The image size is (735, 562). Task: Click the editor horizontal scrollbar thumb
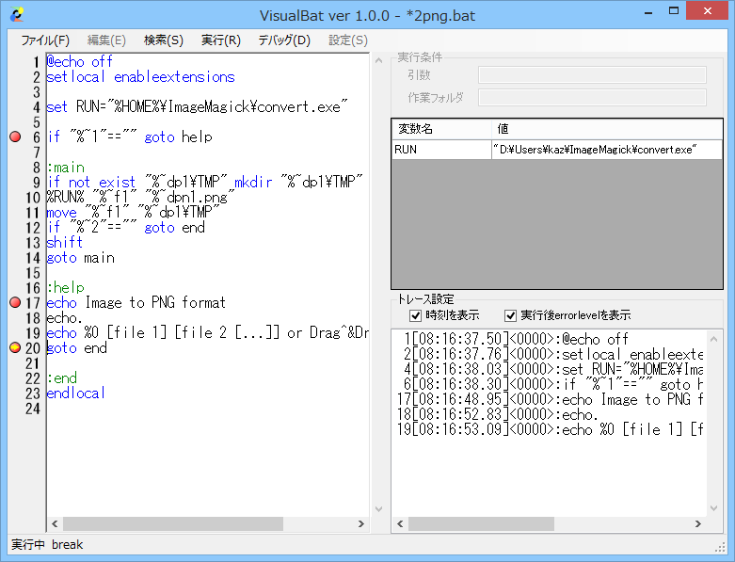pyautogui.click(x=173, y=523)
